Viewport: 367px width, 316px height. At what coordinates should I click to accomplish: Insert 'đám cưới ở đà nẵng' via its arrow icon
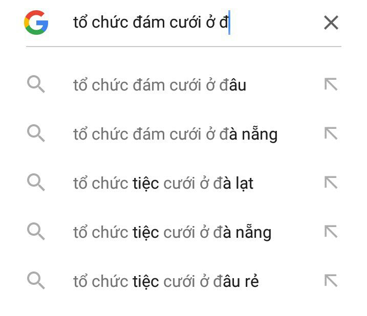click(331, 133)
